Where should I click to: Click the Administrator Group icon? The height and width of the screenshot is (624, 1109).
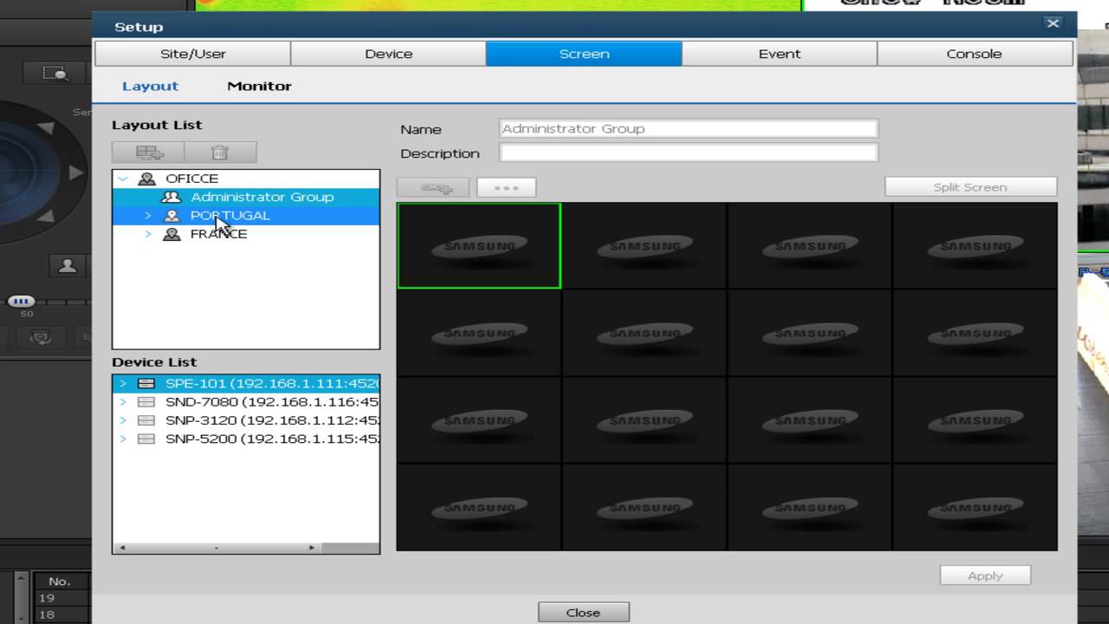tap(172, 197)
